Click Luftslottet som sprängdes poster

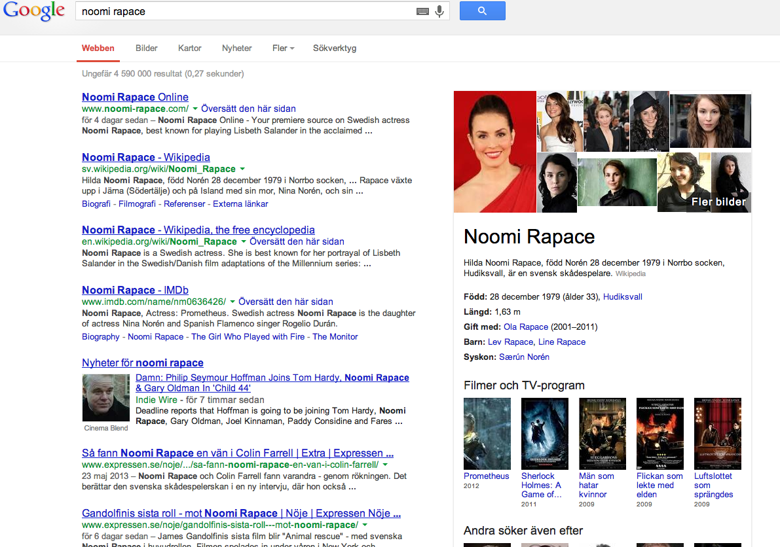coord(718,434)
